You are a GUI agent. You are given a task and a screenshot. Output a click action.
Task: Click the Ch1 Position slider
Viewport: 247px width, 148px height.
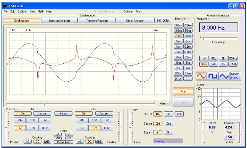tap(6, 127)
